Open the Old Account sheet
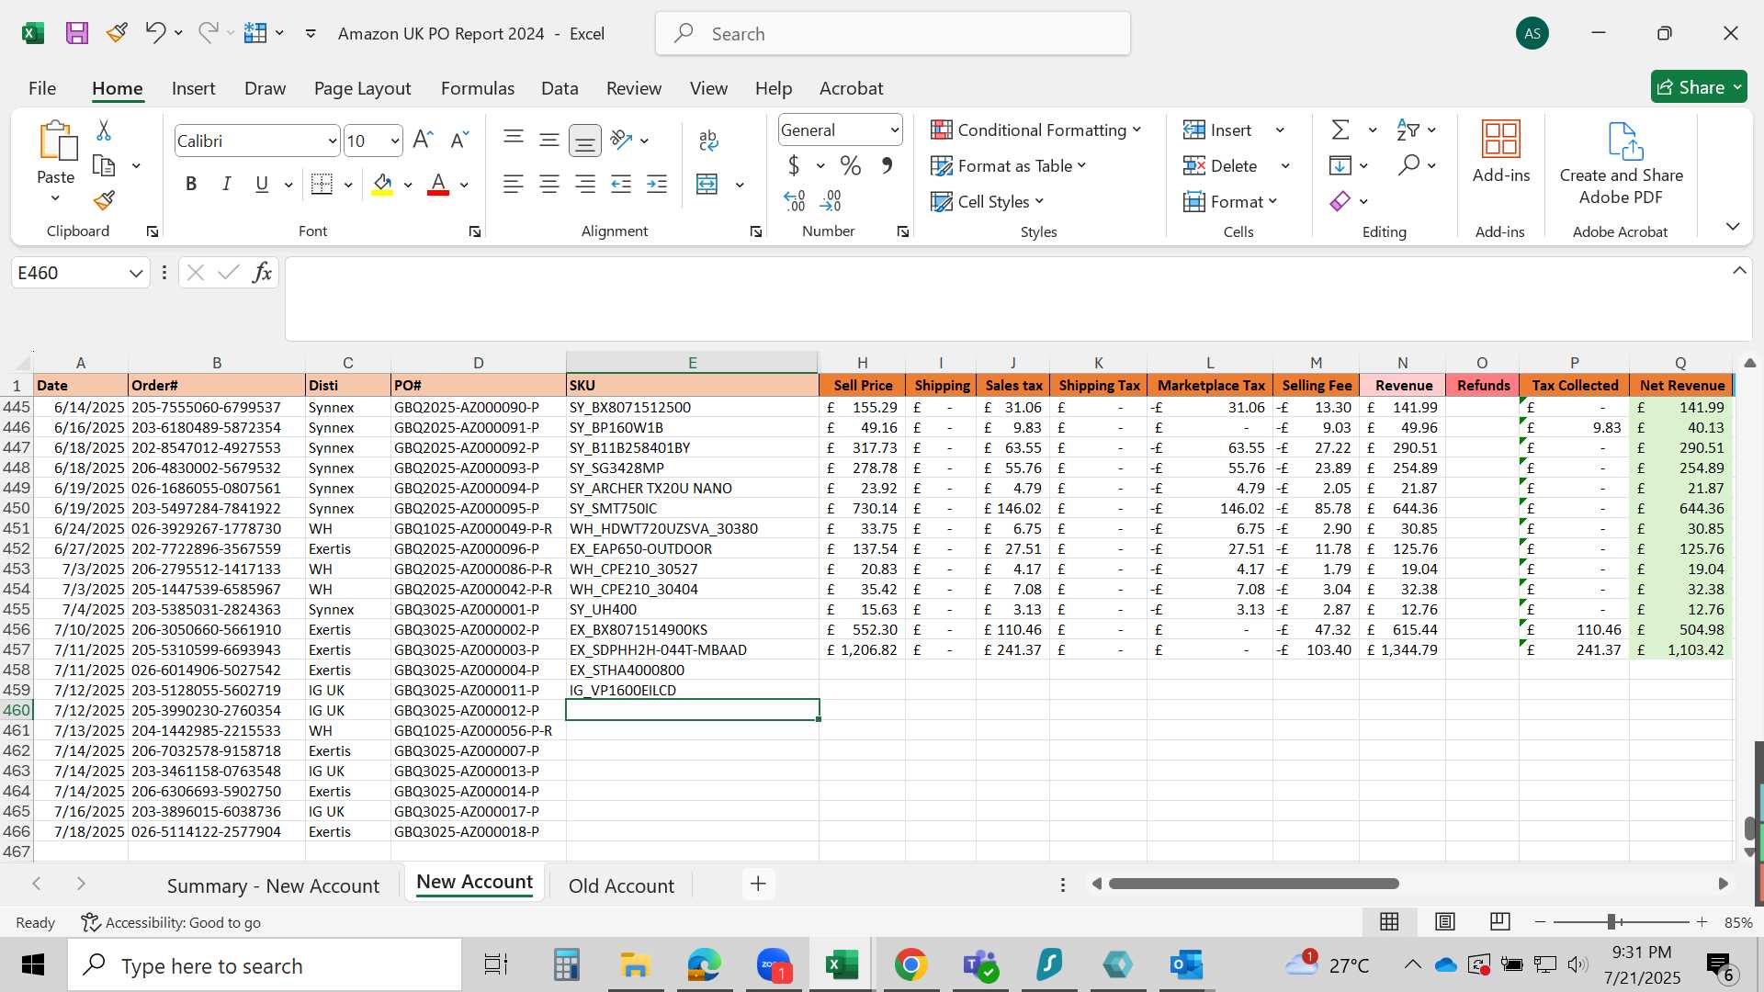This screenshot has width=1764, height=992. point(621,885)
